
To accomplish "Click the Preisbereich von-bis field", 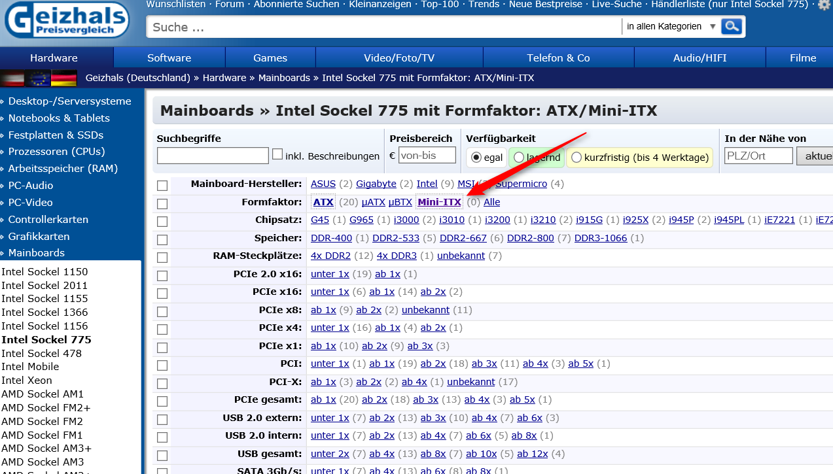I will (427, 155).
